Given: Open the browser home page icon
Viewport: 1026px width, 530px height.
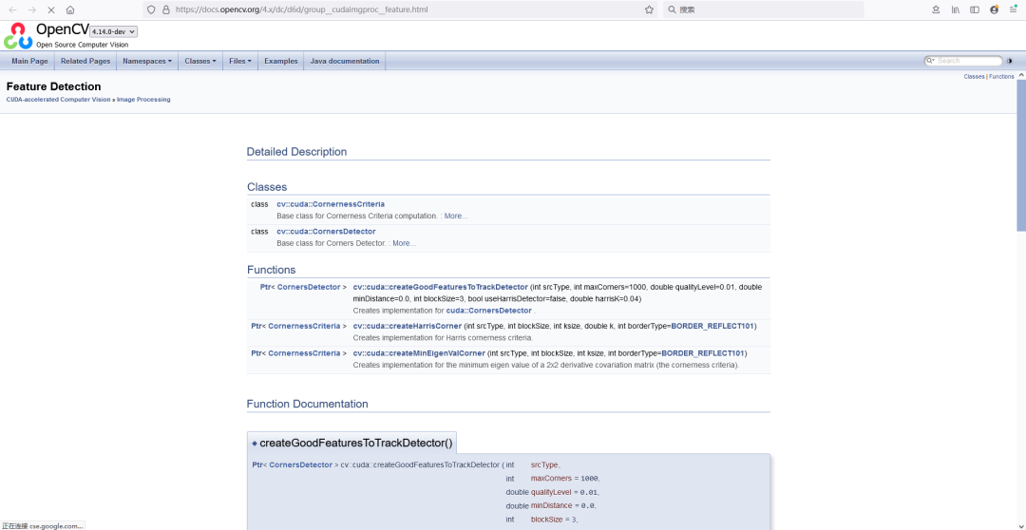Looking at the screenshot, I should pos(70,9).
